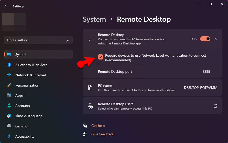
Task: Click the clock globe icon for Time & language
Action: coord(9,116)
